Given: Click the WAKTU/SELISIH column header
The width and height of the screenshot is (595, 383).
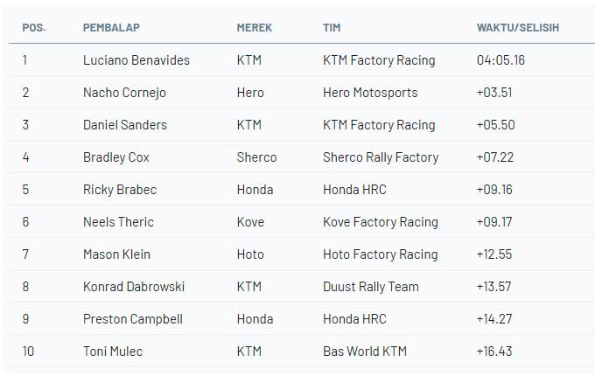Looking at the screenshot, I should point(518,27).
